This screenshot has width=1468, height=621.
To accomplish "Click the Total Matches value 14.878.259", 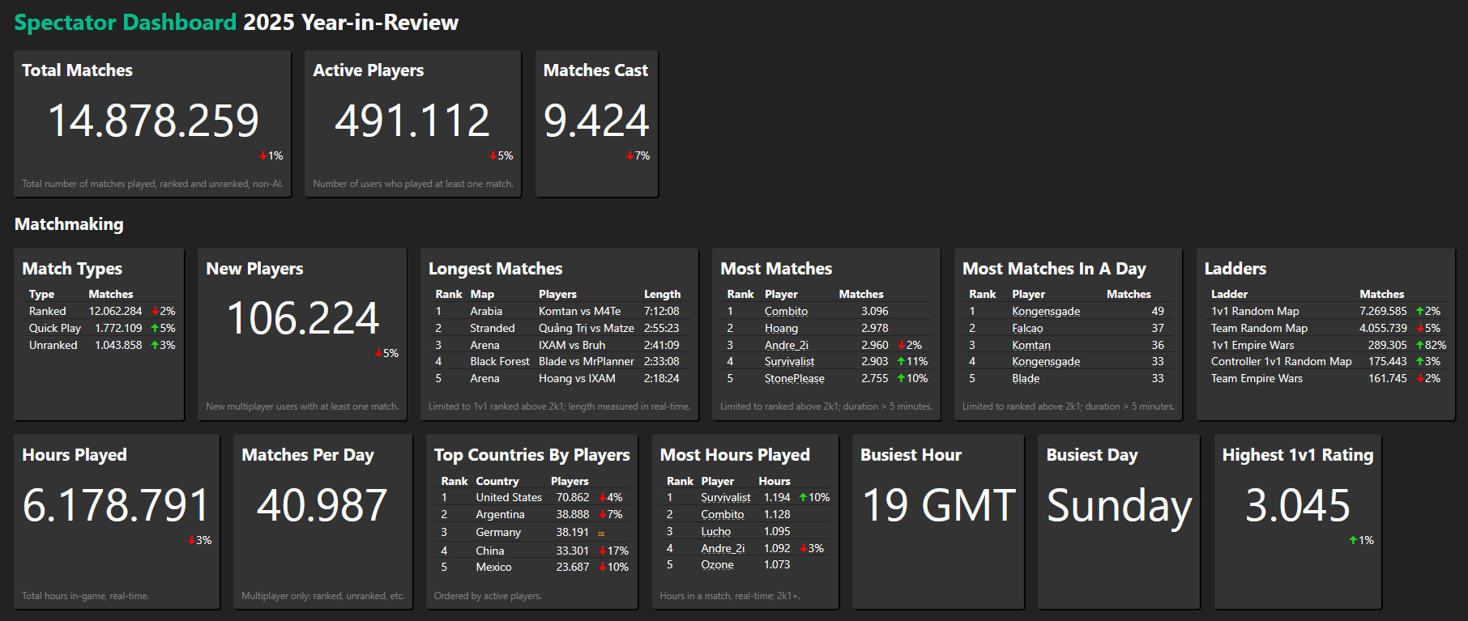I will 153,121.
